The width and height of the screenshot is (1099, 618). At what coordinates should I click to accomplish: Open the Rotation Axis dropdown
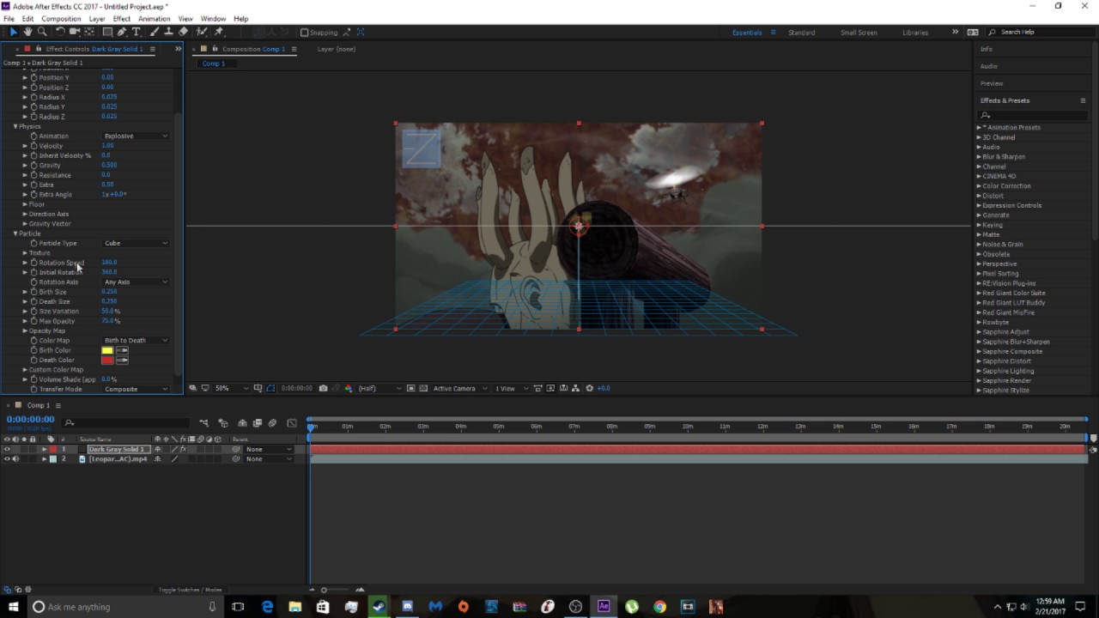tap(136, 282)
